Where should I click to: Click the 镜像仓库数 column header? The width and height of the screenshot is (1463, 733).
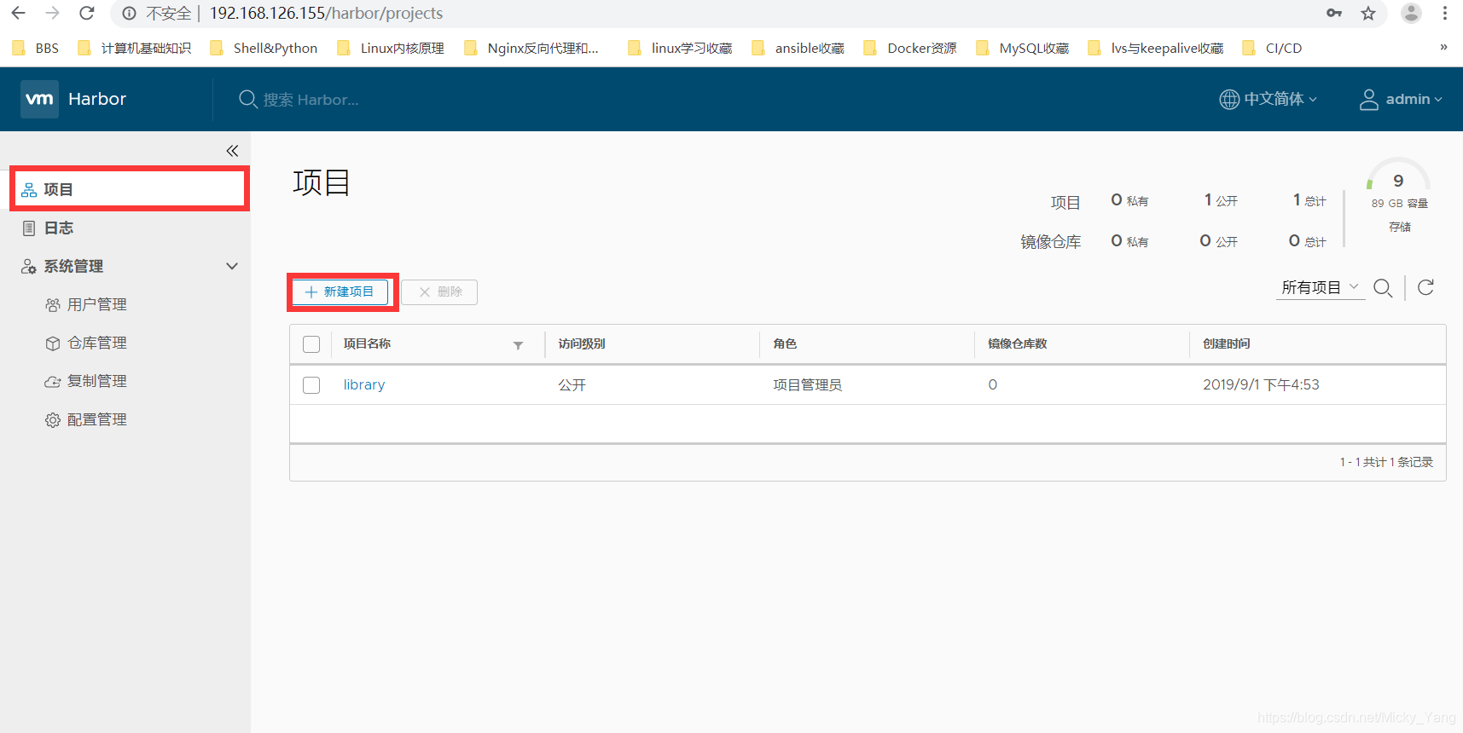1018,343
